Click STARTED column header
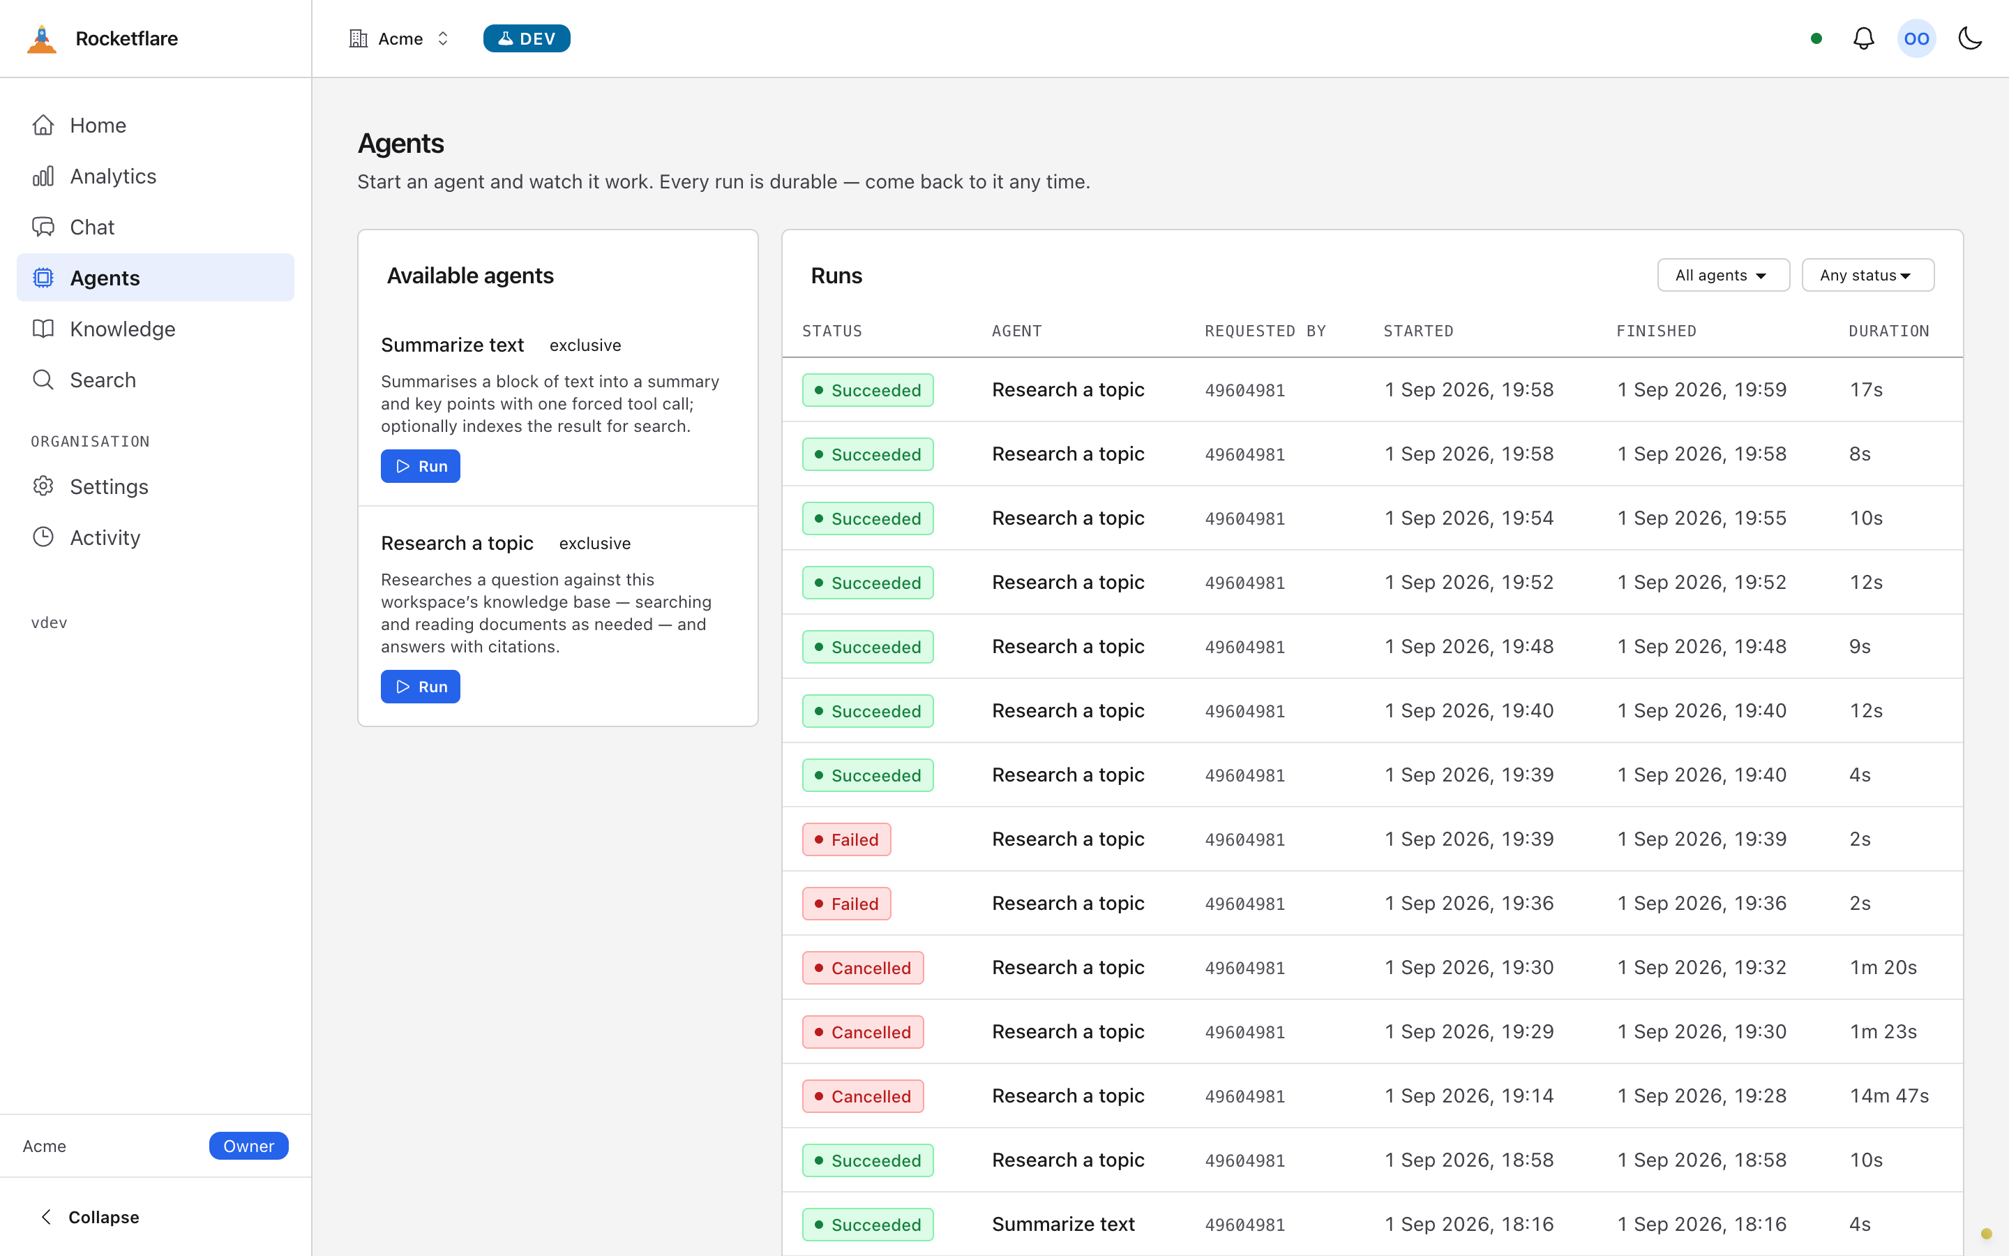This screenshot has width=2009, height=1256. click(1418, 331)
